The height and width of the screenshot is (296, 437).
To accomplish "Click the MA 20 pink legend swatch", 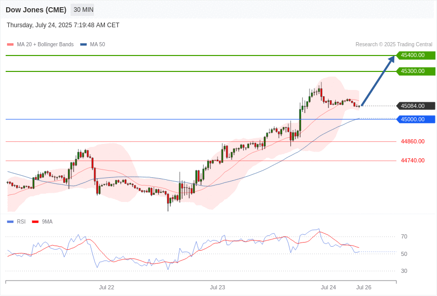I will (x=10, y=45).
